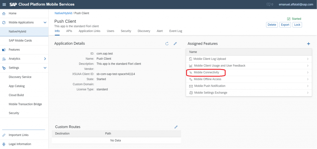Click the Mobile Push Notification envelope icon
The height and width of the screenshot is (149, 317).
[191, 86]
